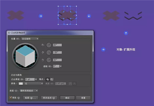Image resolution: width=154 pixels, height=106 pixels.
Task: Open the 高度 slider arrow
Action: pyautogui.click(x=65, y=84)
